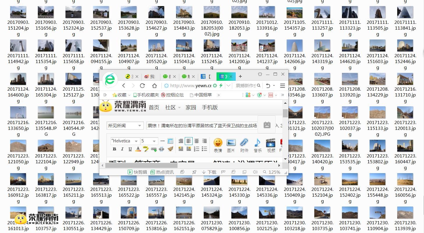
Task: Switch to the Weibo 我 tab
Action: coord(150,76)
